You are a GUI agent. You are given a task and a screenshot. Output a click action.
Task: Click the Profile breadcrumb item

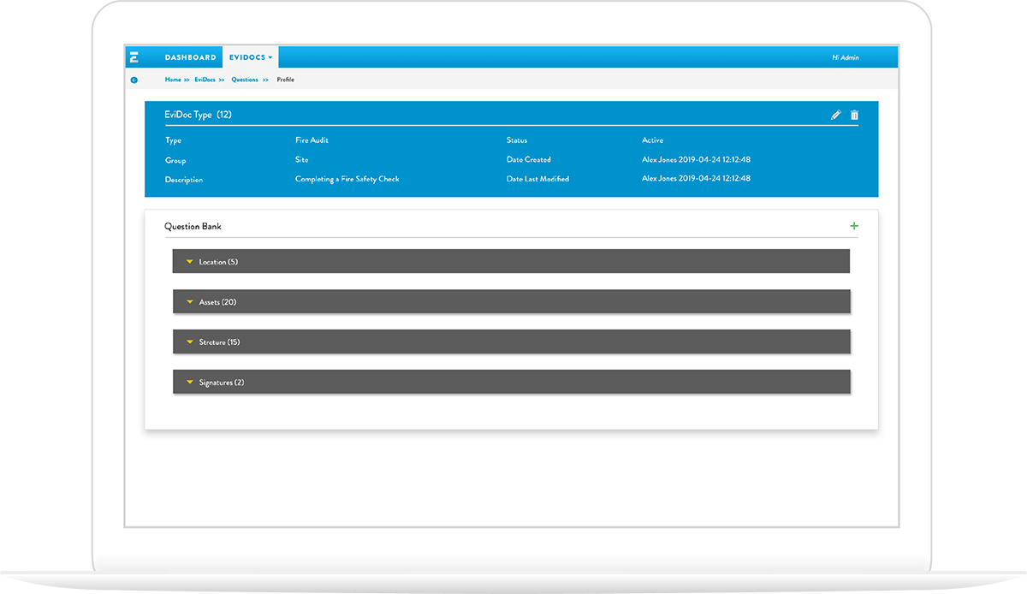[285, 79]
